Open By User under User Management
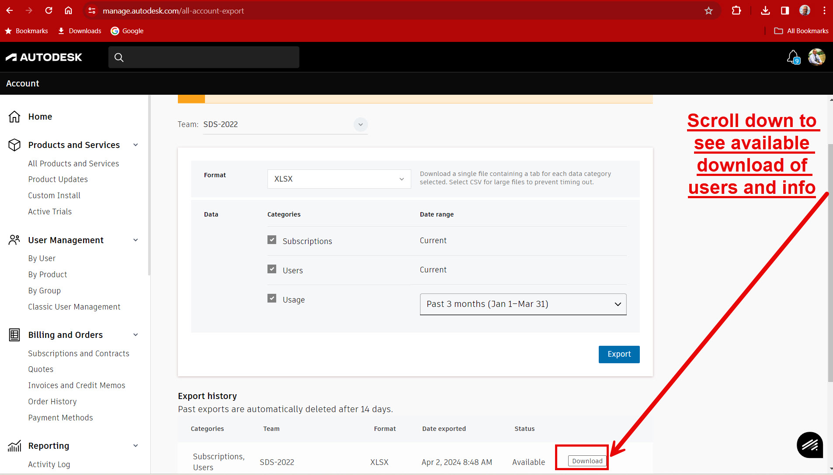Viewport: 833px width, 475px height. coord(42,258)
